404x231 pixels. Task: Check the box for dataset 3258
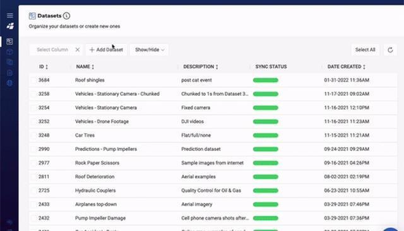click(33, 94)
